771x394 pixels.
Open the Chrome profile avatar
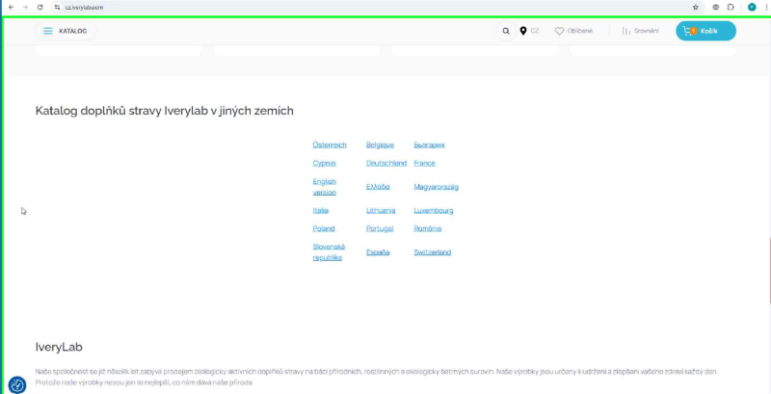click(752, 8)
